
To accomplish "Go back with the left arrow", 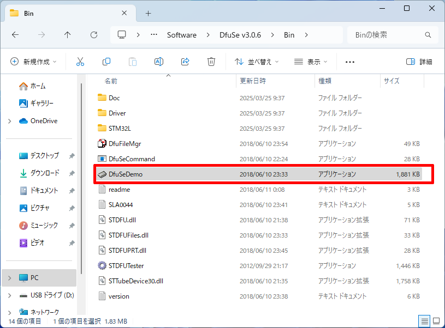I will (15, 35).
